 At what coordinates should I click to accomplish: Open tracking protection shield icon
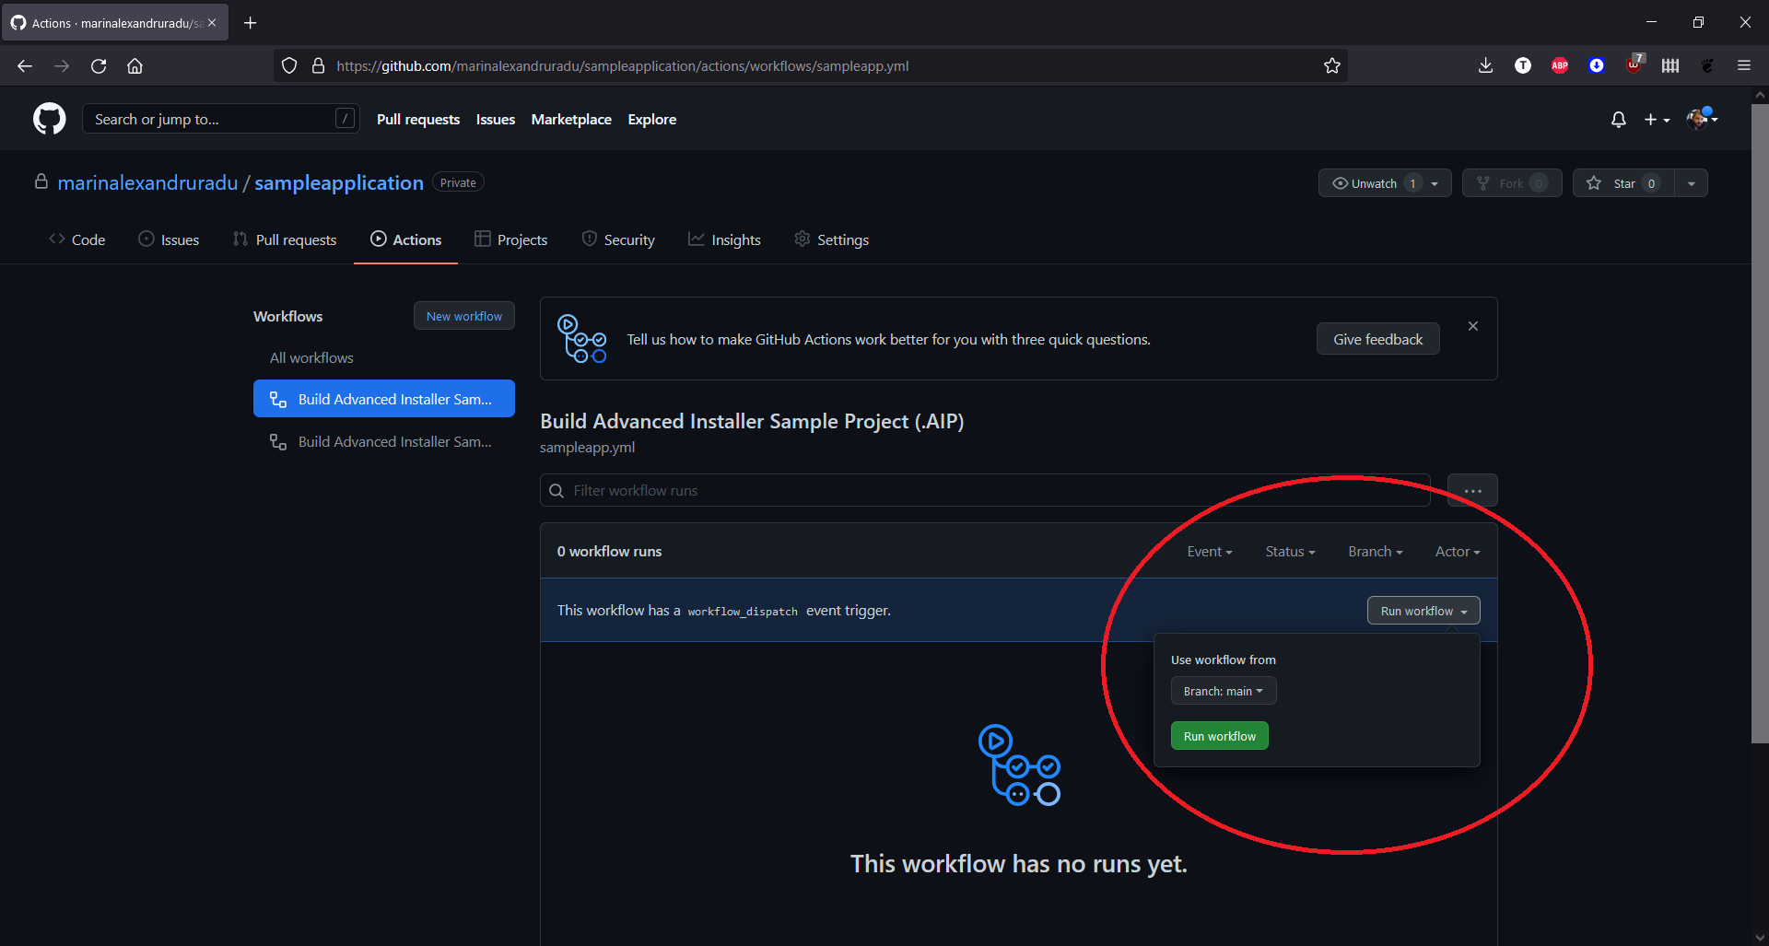(289, 66)
